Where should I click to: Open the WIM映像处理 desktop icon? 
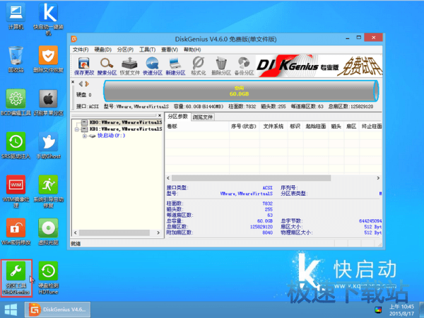[16, 192]
